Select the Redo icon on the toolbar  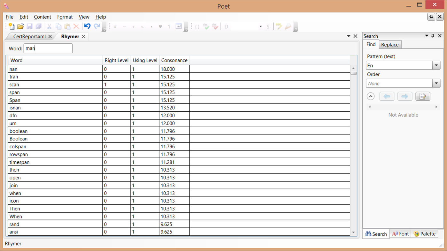click(x=96, y=26)
